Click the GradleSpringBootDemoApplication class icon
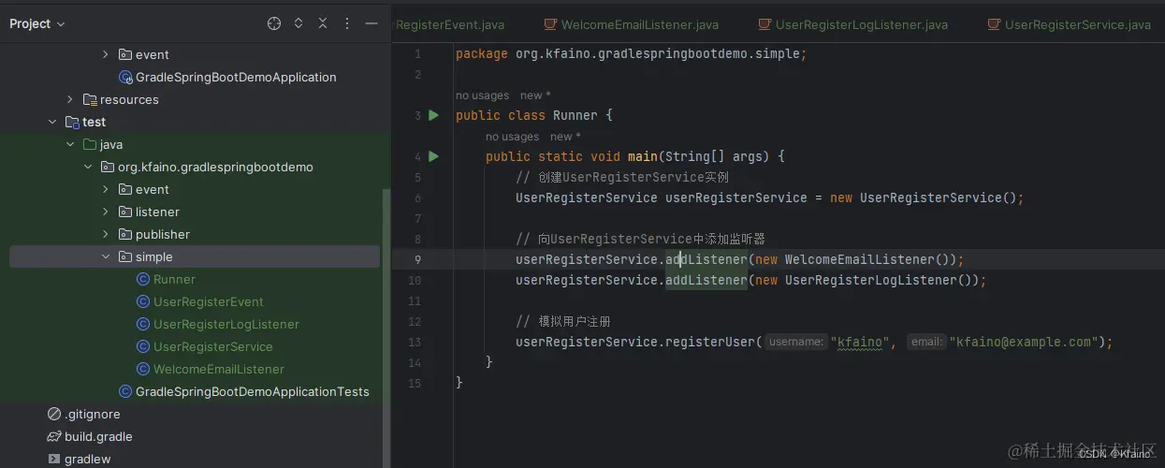 click(x=125, y=78)
